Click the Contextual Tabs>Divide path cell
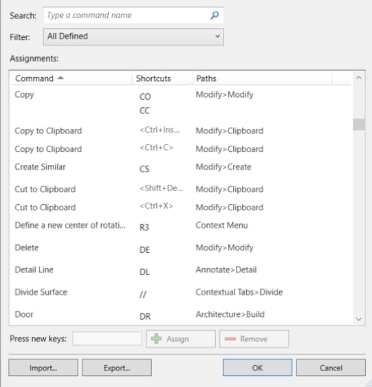The image size is (372, 387). click(239, 292)
